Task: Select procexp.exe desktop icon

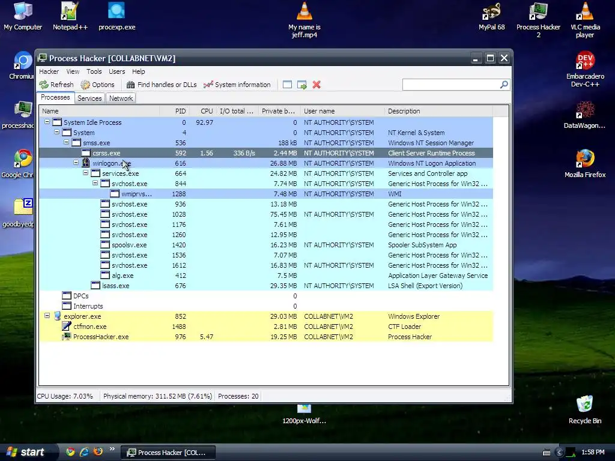Action: (x=117, y=16)
